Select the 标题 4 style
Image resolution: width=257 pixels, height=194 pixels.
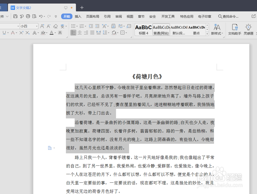pyautogui.click(x=143, y=30)
